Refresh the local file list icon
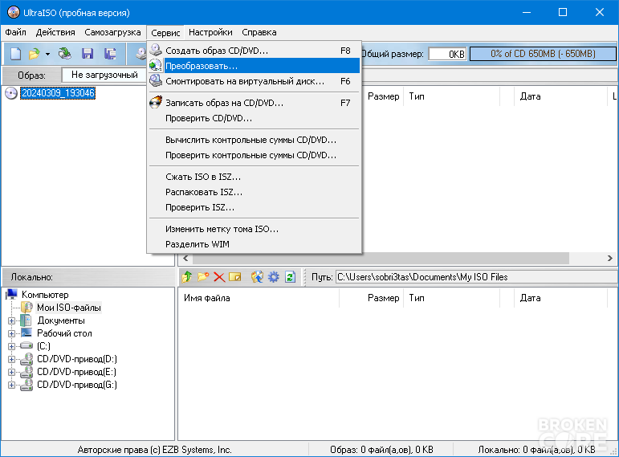 [x=290, y=277]
